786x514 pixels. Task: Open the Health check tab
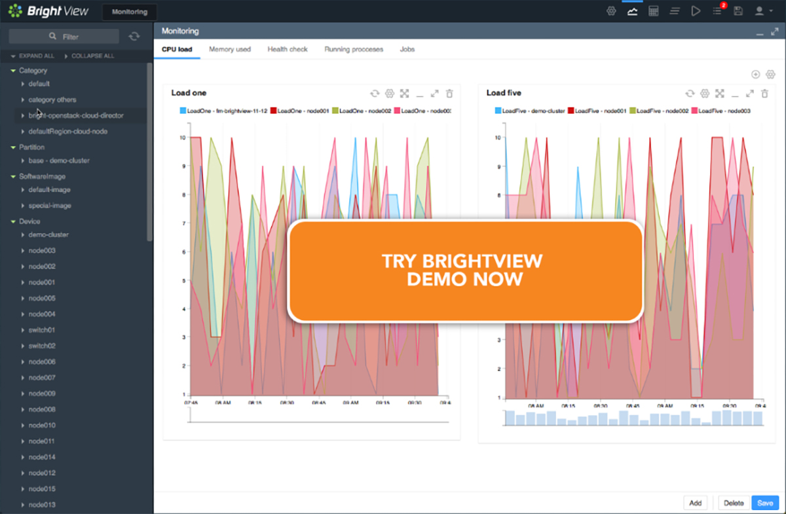pyautogui.click(x=288, y=49)
